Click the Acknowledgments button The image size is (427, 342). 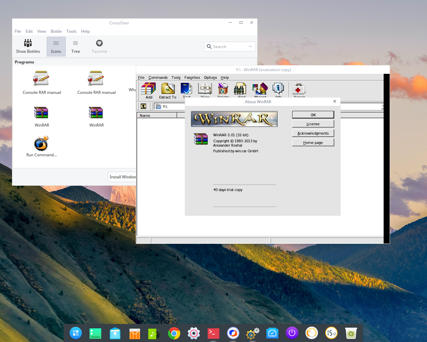[x=313, y=133]
